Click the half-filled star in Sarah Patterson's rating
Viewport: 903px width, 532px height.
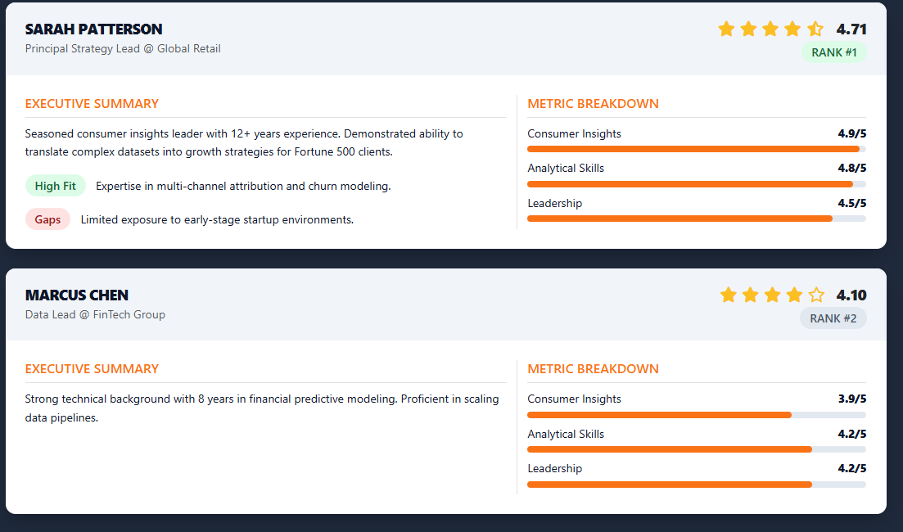(x=815, y=29)
